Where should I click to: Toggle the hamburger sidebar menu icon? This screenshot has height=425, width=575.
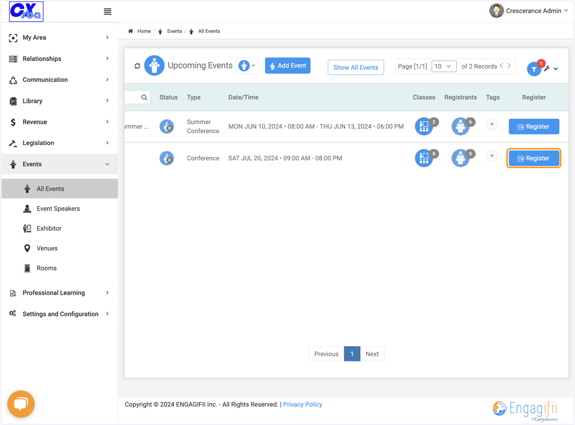pos(108,11)
